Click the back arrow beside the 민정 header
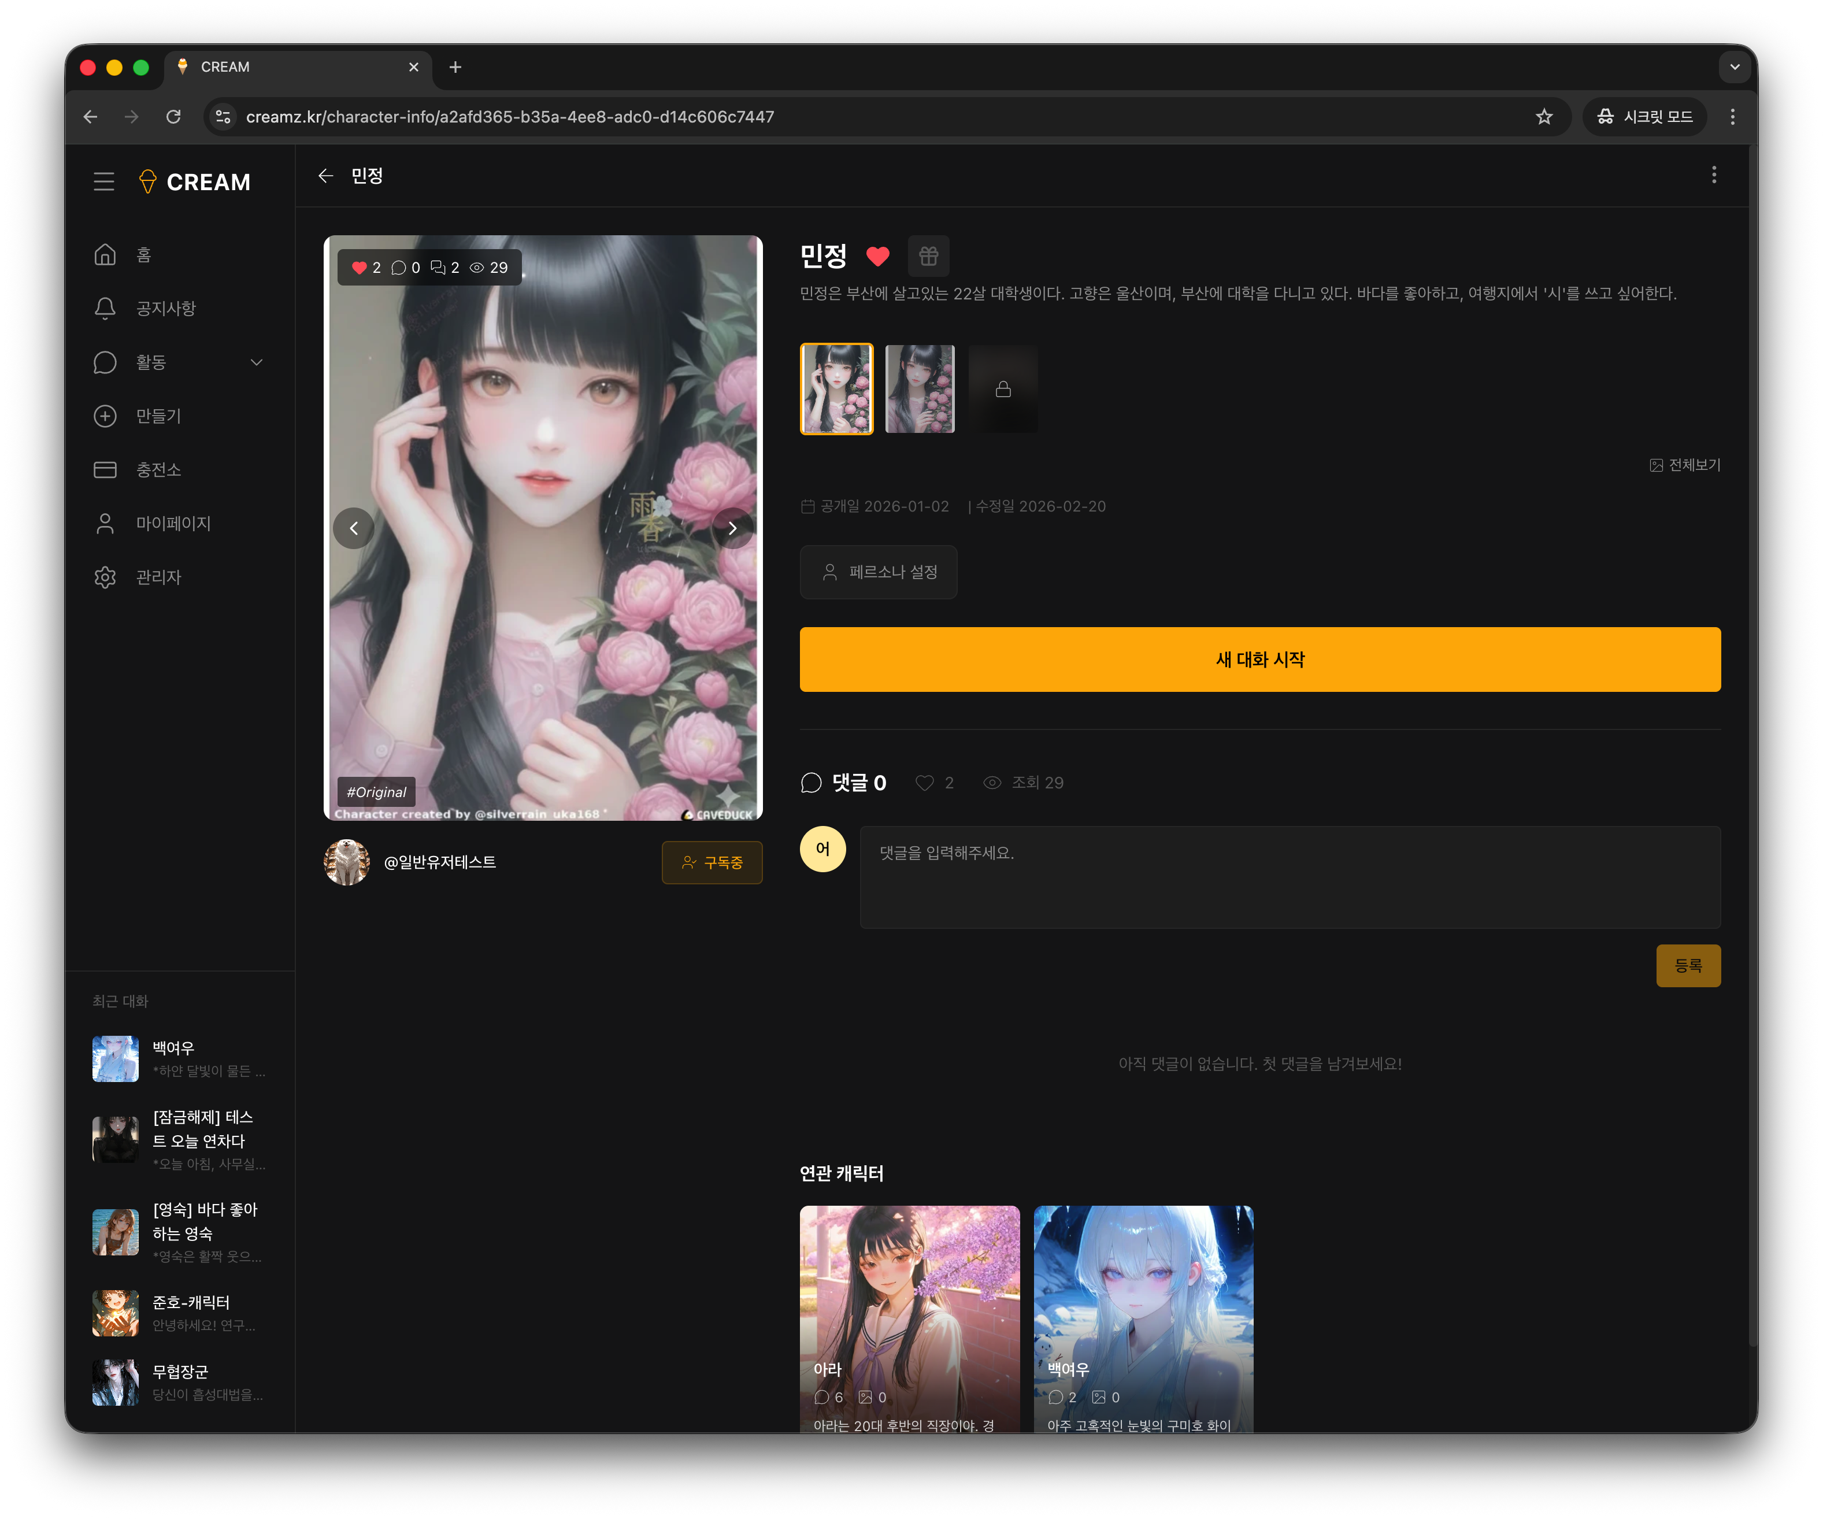The image size is (1823, 1519). tap(325, 176)
